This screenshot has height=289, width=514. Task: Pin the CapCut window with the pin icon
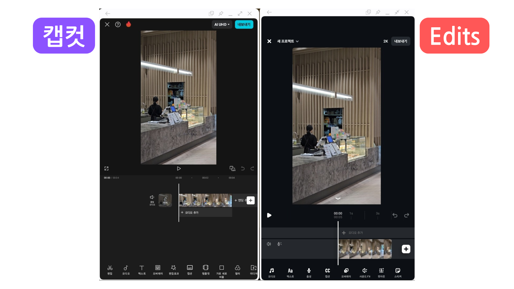[221, 13]
